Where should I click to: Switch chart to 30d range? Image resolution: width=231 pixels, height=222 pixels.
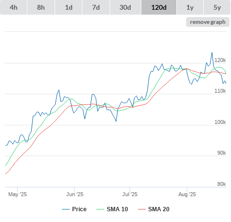[125, 7]
